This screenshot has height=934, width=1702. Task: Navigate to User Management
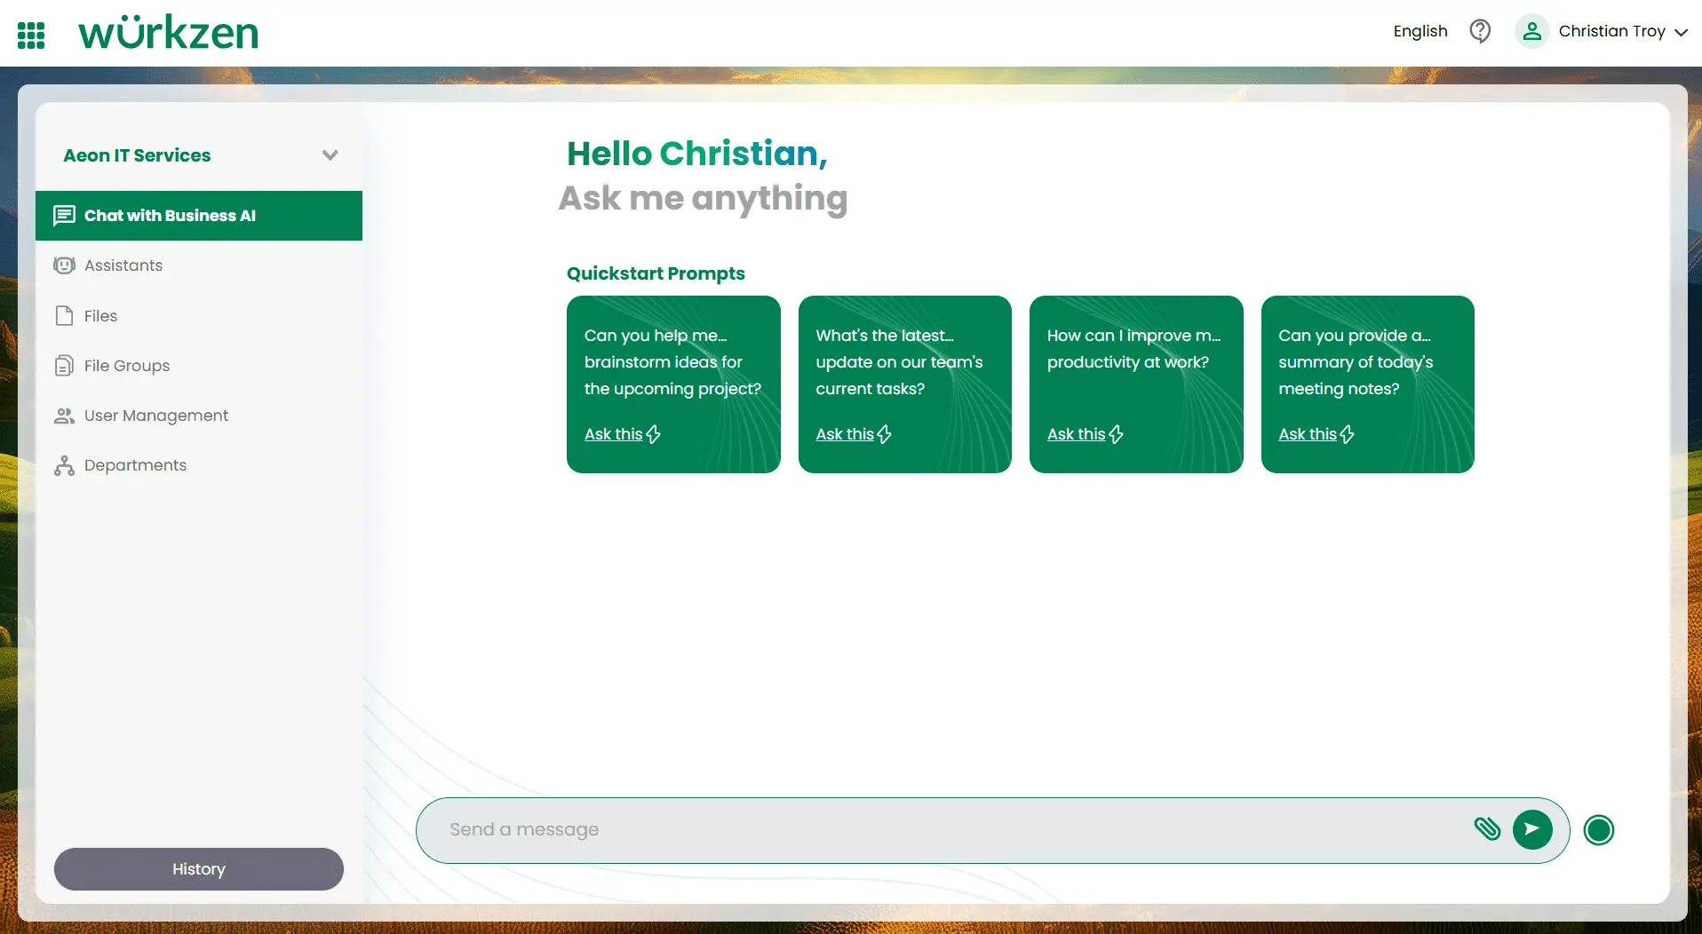[x=155, y=416]
